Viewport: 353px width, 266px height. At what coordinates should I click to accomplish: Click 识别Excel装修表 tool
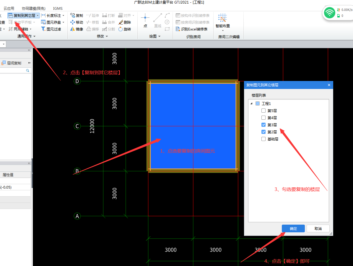tap(192, 29)
